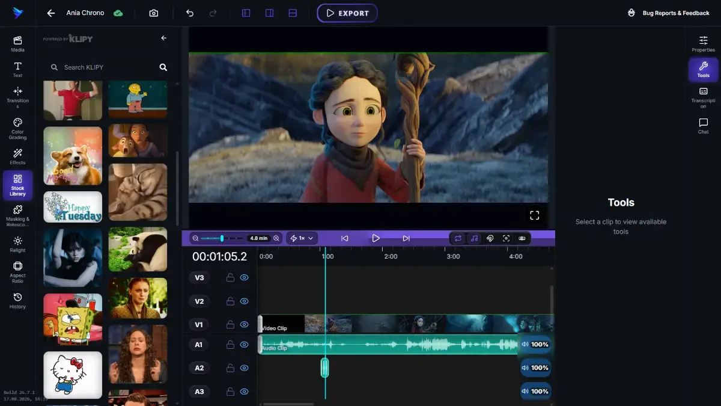The width and height of the screenshot is (721, 406).
Task: Lock the V3 track
Action: [x=230, y=277]
